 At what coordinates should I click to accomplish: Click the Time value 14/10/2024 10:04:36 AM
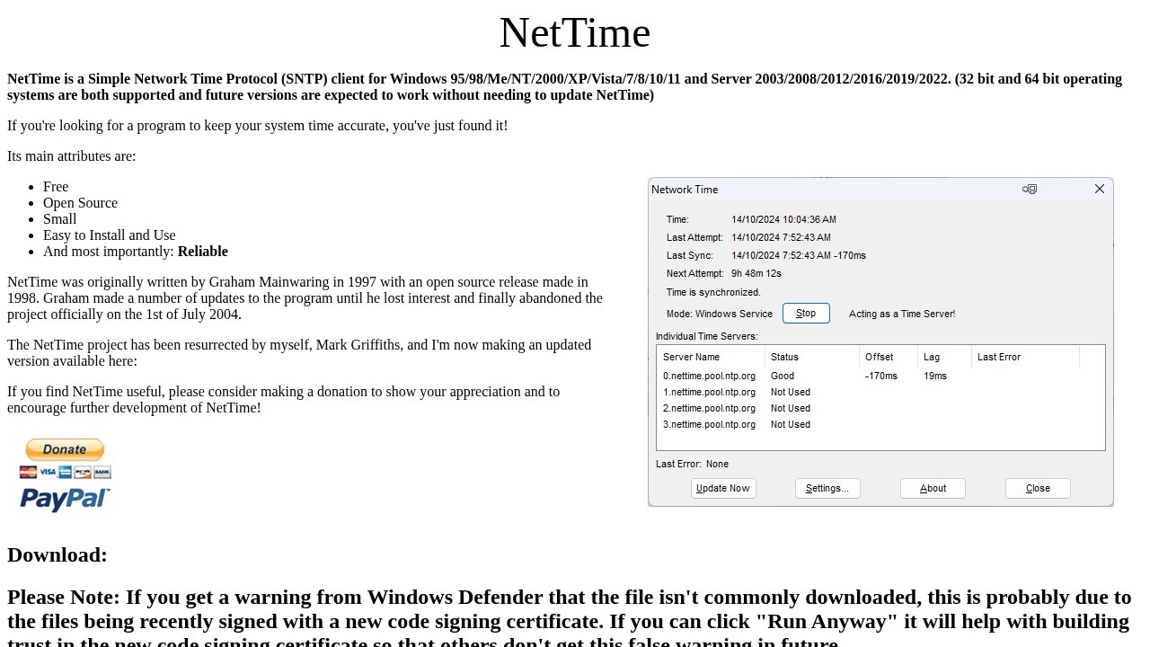[783, 219]
